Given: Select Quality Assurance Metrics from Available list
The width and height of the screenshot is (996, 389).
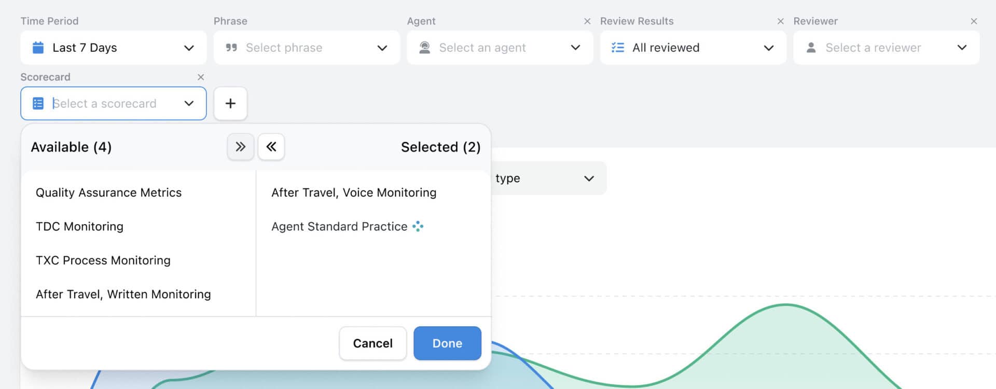Looking at the screenshot, I should 108,193.
